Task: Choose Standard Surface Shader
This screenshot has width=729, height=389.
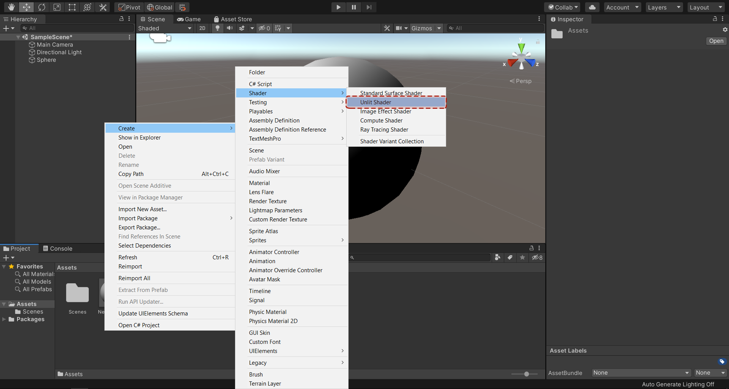Action: 396,93
